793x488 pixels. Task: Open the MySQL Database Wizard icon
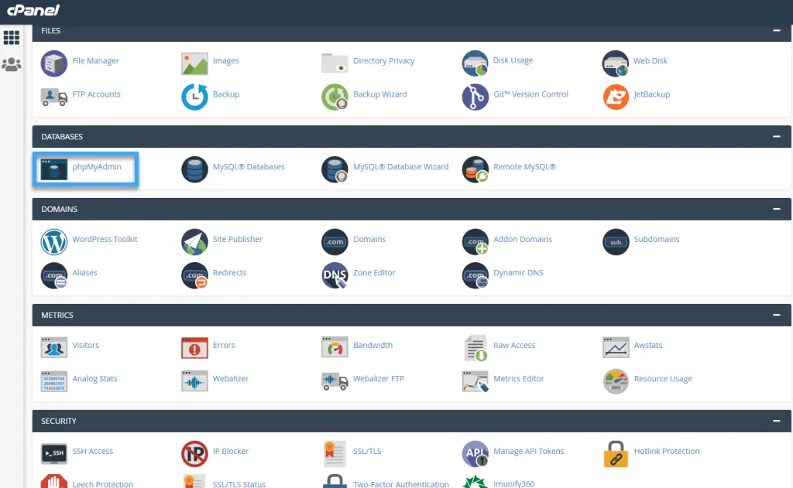pos(335,169)
